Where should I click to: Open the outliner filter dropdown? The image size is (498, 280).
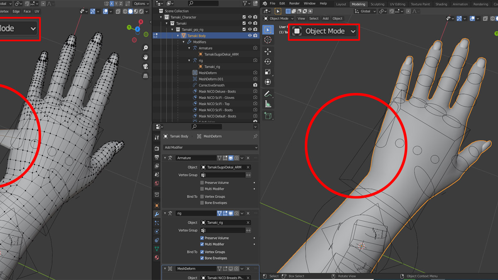(246, 3)
